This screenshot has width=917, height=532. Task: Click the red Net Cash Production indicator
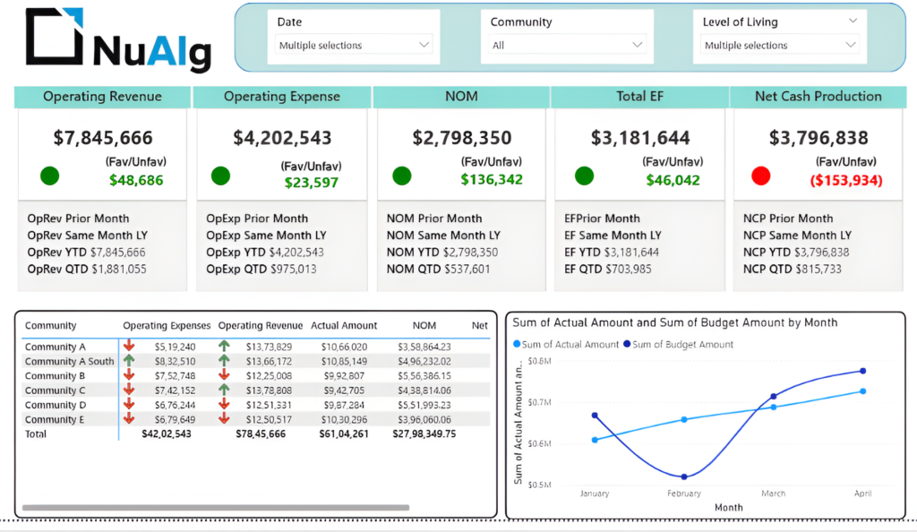[761, 176]
